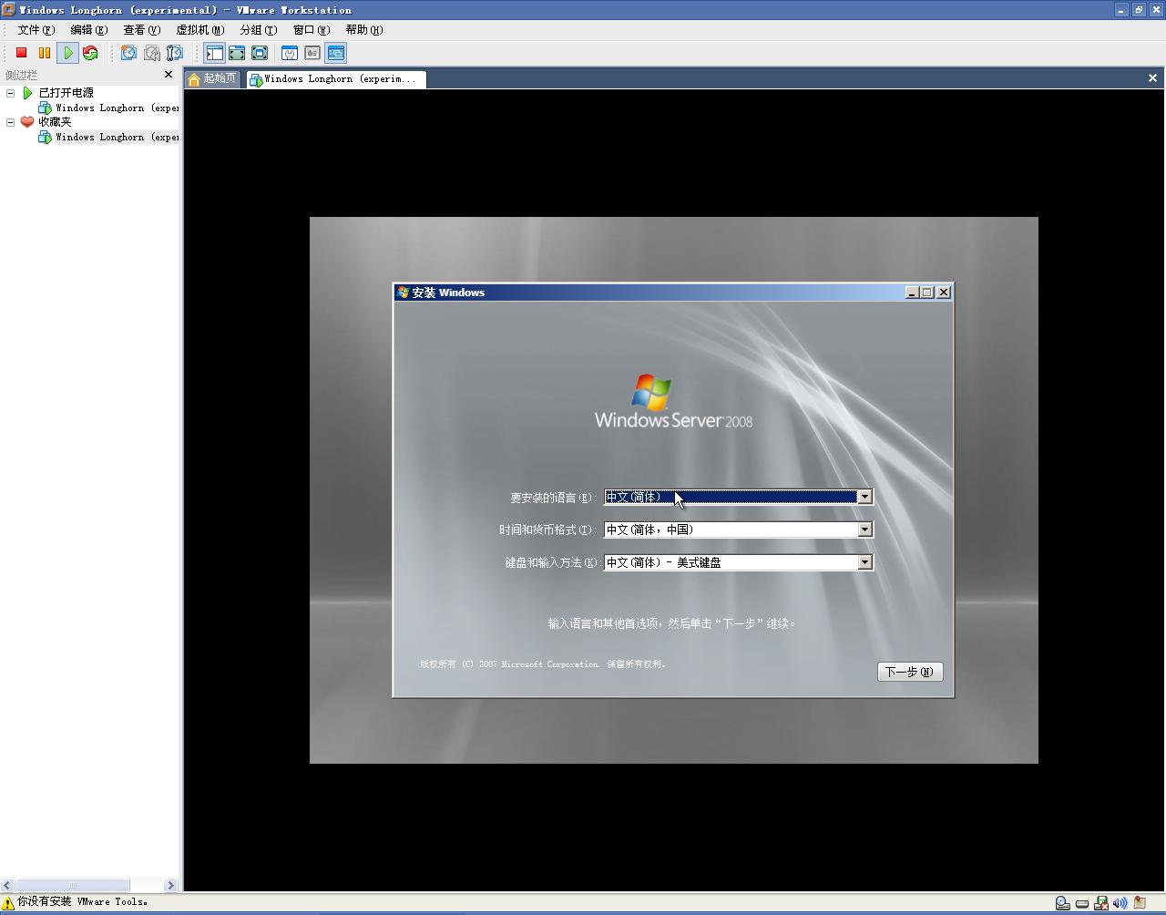Click the 要安装的语言(E) label
This screenshot has height=915, width=1166.
[x=553, y=498]
